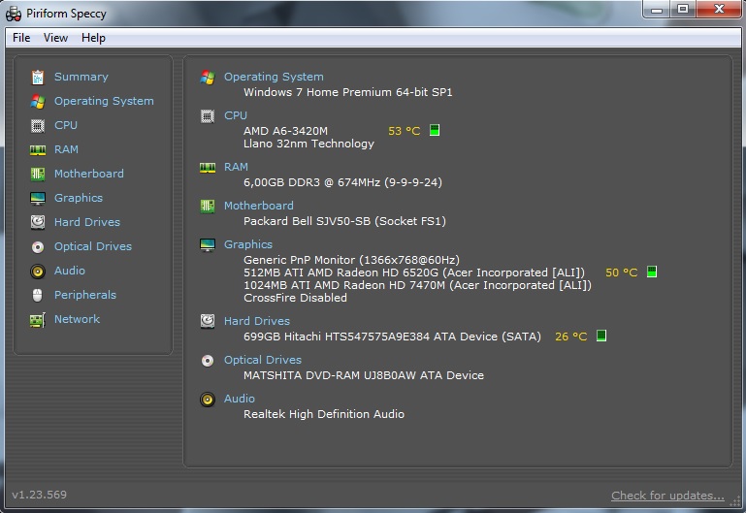This screenshot has height=513, width=746.
Task: Click the Summary clipboard icon in sidebar
Action: [x=38, y=77]
